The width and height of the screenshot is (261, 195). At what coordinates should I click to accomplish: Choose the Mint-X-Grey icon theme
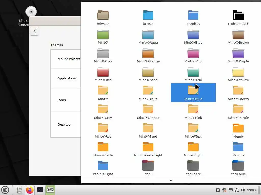click(x=103, y=55)
